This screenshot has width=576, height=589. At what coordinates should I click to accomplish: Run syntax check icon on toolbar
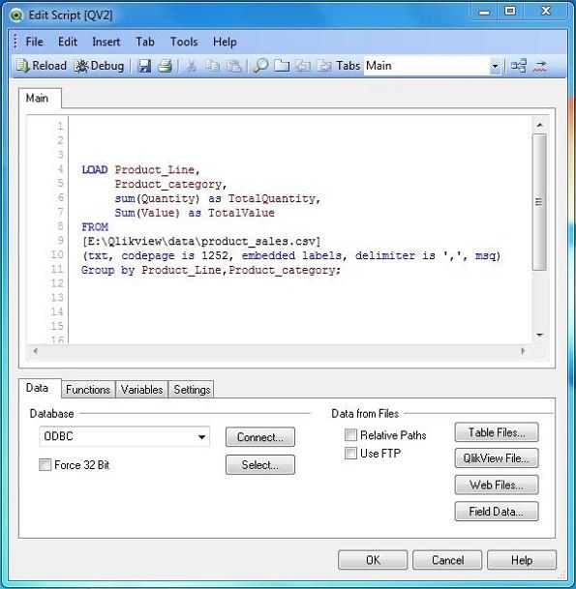pyautogui.click(x=540, y=66)
